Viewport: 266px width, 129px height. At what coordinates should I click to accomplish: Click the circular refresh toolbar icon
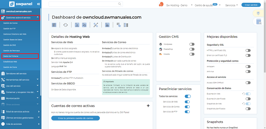point(66,25)
